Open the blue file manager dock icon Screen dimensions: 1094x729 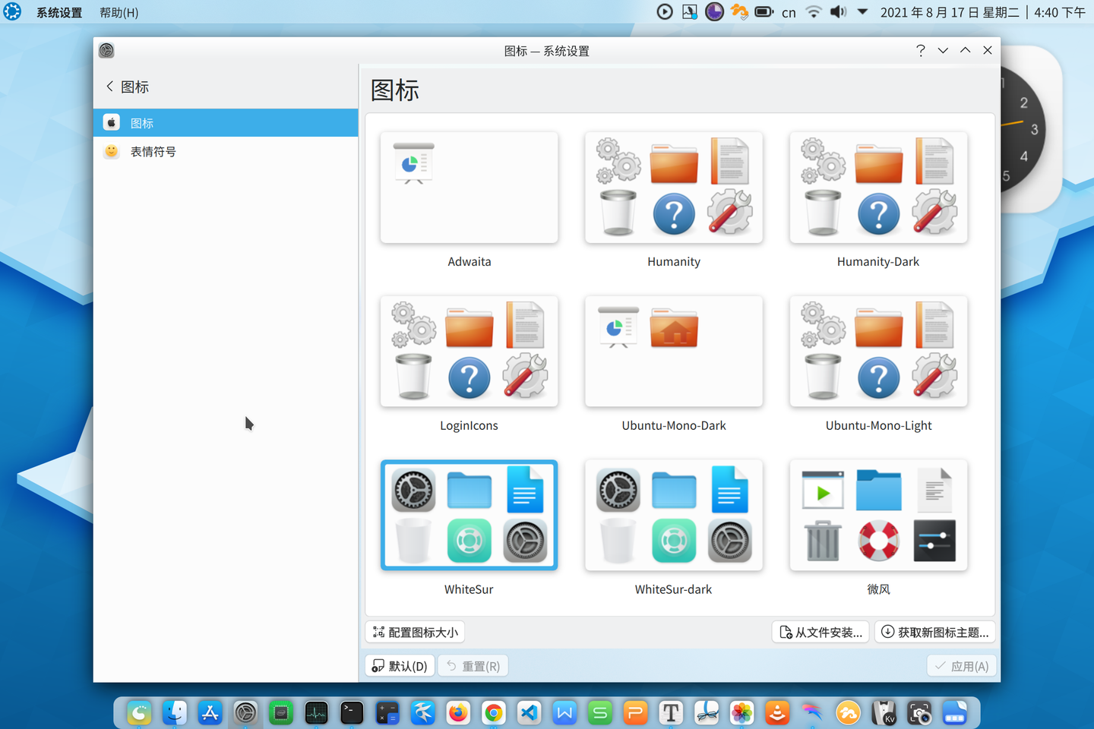954,712
